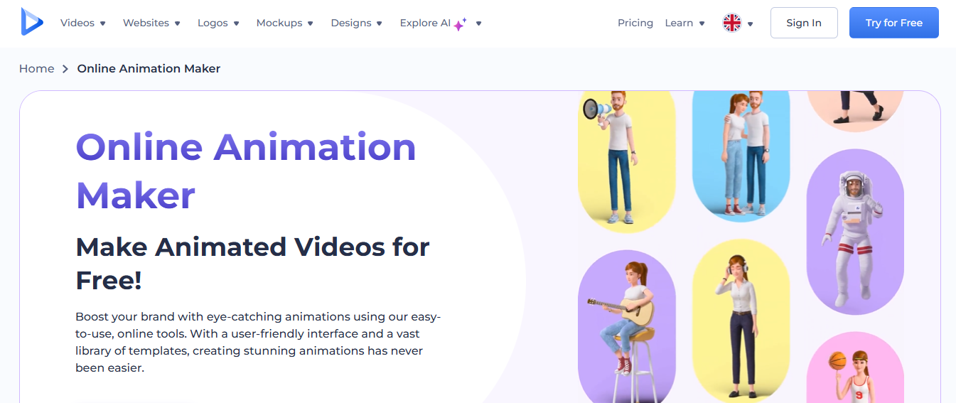
Task: Expand the Videos dropdown arrow
Action: pyautogui.click(x=102, y=23)
